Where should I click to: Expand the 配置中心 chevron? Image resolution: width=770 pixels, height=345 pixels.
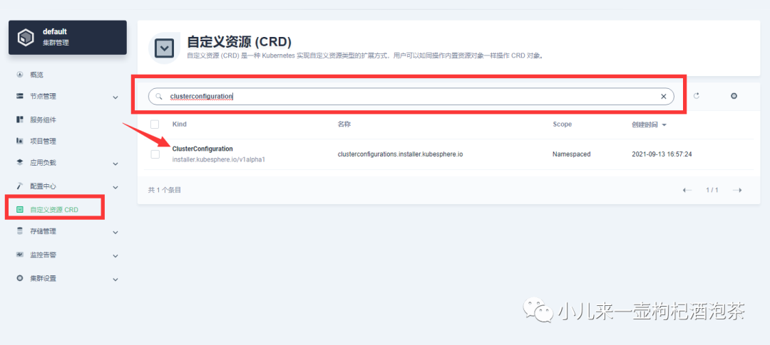click(115, 187)
